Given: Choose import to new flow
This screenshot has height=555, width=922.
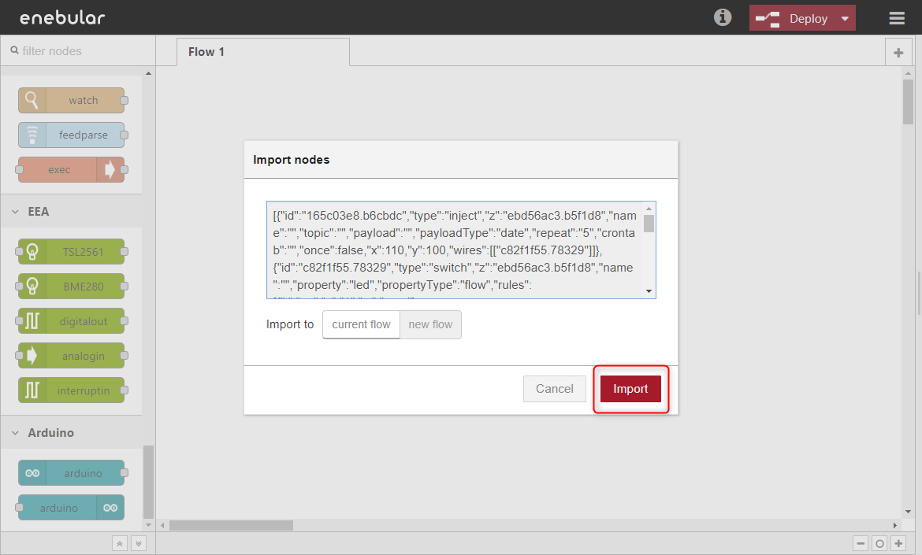Looking at the screenshot, I should (430, 324).
